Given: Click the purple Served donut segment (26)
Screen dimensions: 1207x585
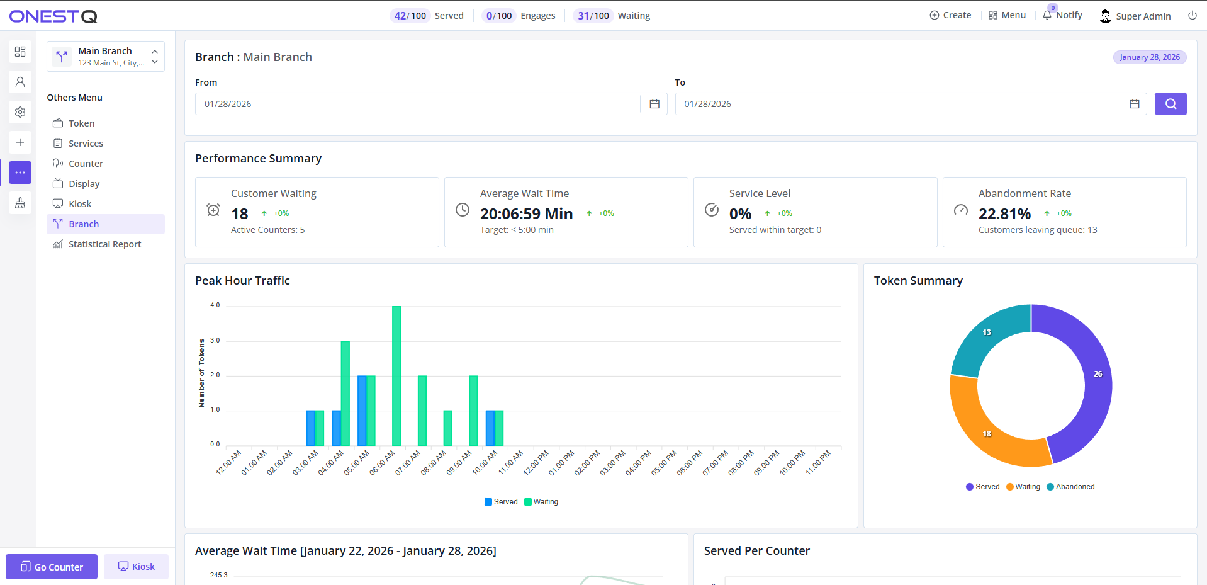Looking at the screenshot, I should coord(1098,374).
